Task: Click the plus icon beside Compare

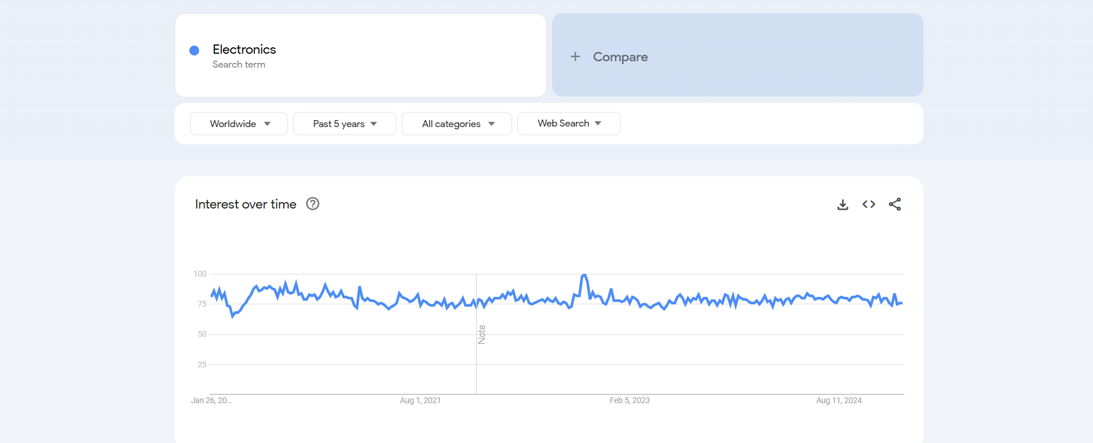Action: (x=575, y=57)
